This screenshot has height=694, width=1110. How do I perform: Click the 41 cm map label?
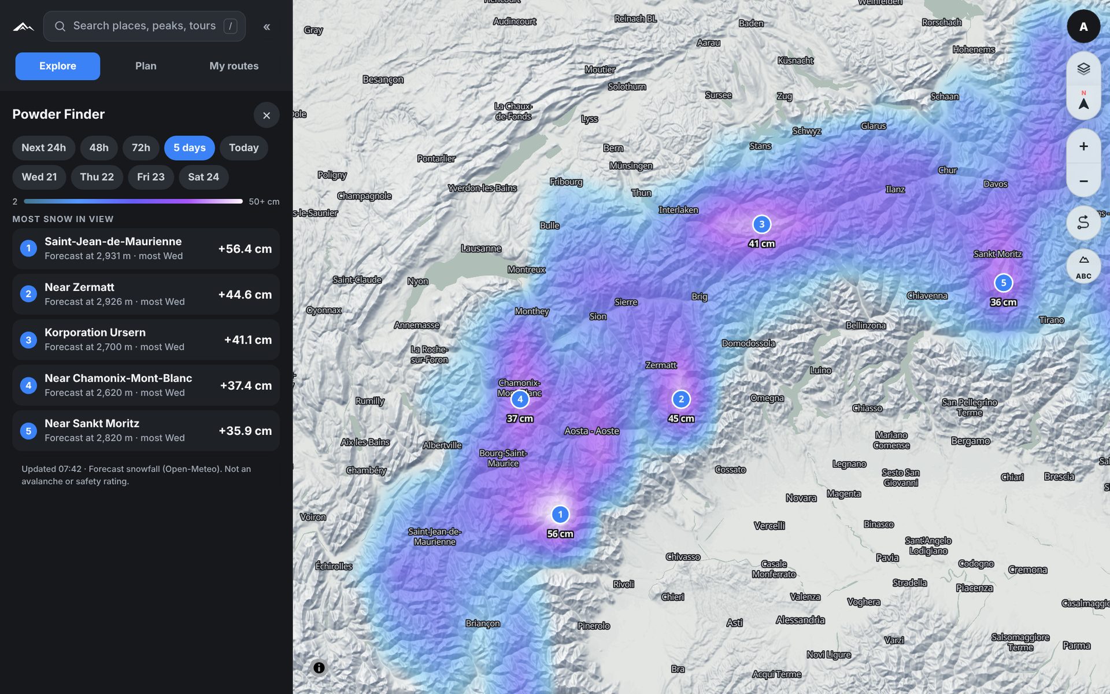(x=761, y=244)
